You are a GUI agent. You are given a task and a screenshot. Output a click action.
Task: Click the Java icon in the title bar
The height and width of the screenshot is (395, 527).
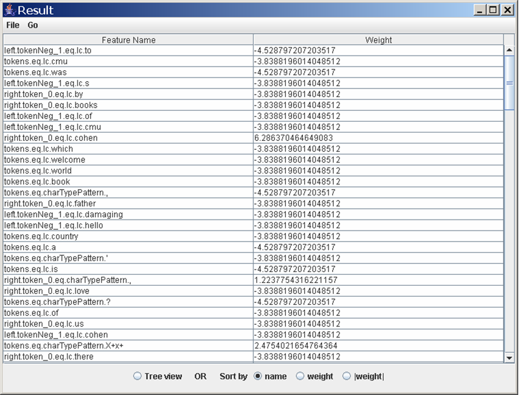pyautogui.click(x=9, y=10)
